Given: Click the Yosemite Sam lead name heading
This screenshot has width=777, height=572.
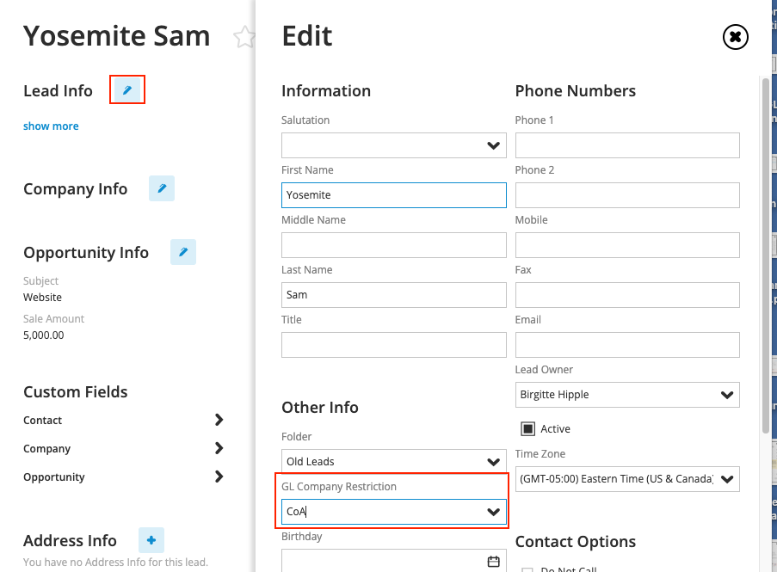Looking at the screenshot, I should (117, 36).
